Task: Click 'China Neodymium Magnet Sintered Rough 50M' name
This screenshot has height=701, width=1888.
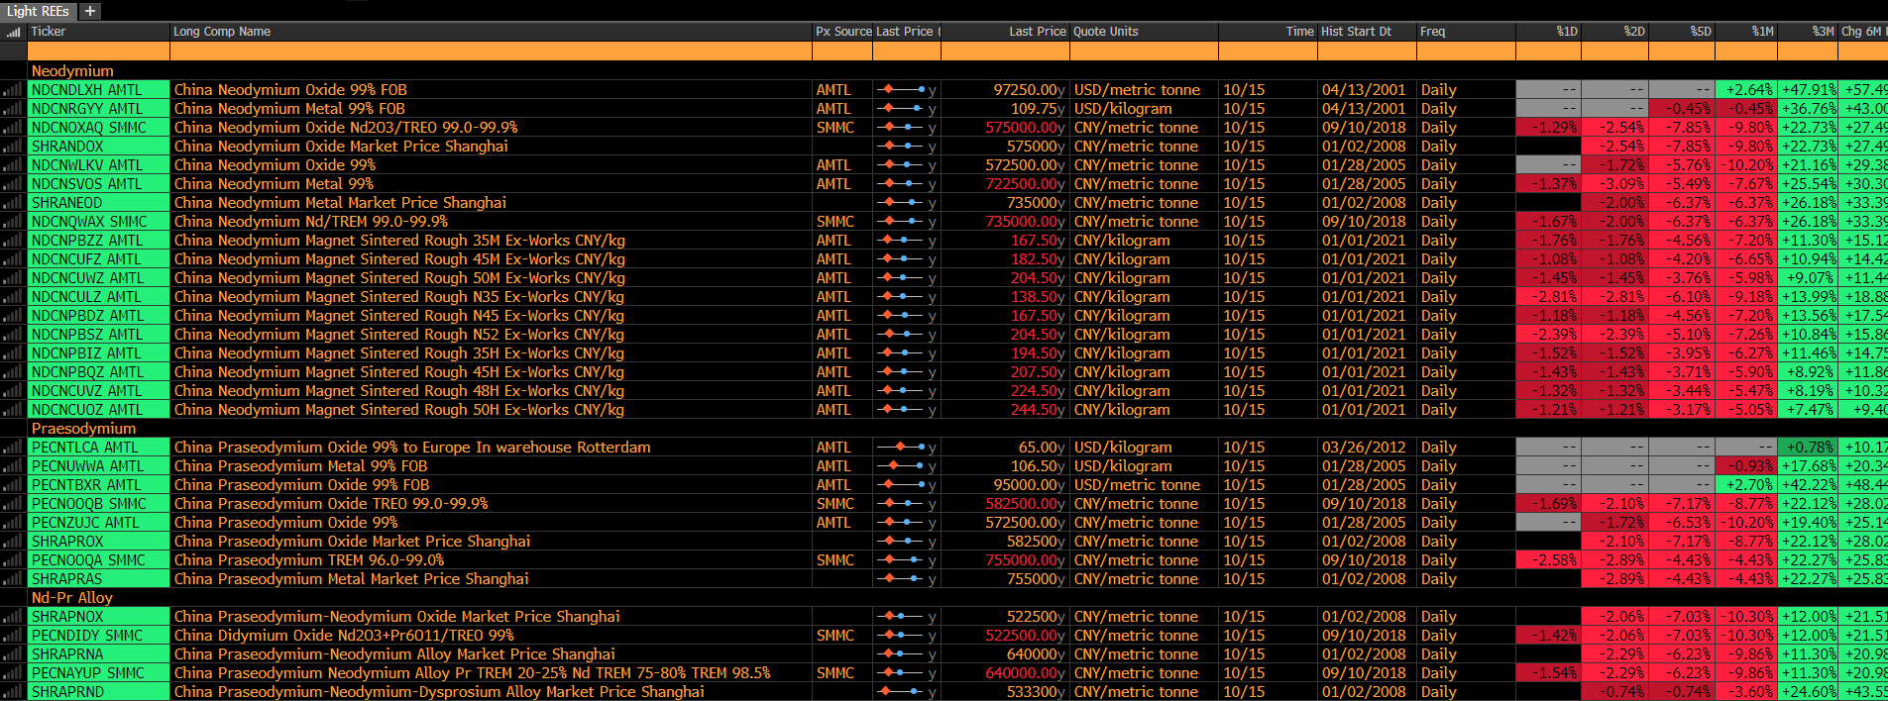Action: [399, 278]
